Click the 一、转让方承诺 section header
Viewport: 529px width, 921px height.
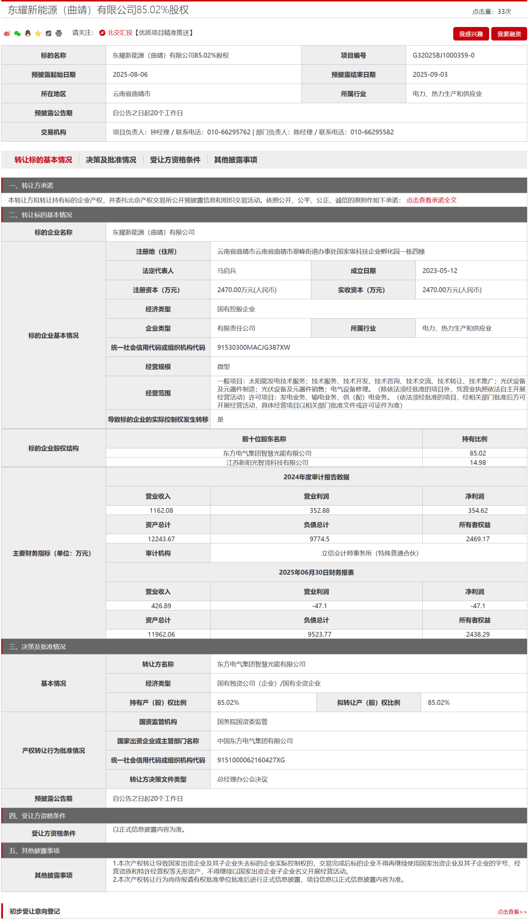(264, 185)
